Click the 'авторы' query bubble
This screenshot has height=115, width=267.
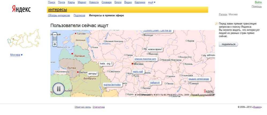tap(93, 74)
